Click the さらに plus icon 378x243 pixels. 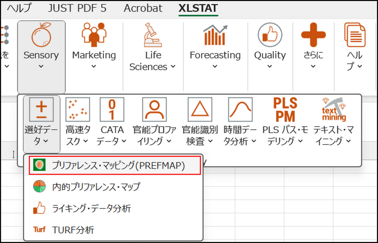[x=313, y=35]
